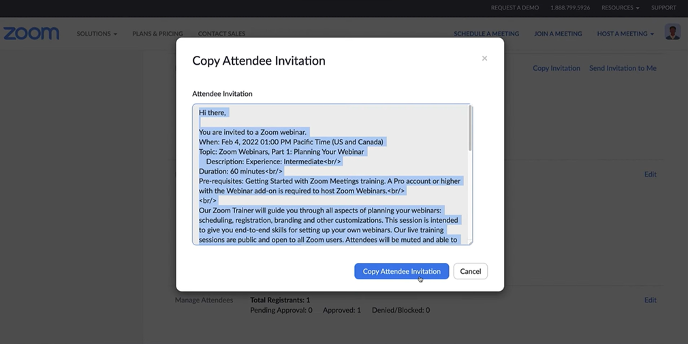Viewport: 688px width, 344px height.
Task: Click the 'Hi there,' line in invitation
Action: coord(213,113)
